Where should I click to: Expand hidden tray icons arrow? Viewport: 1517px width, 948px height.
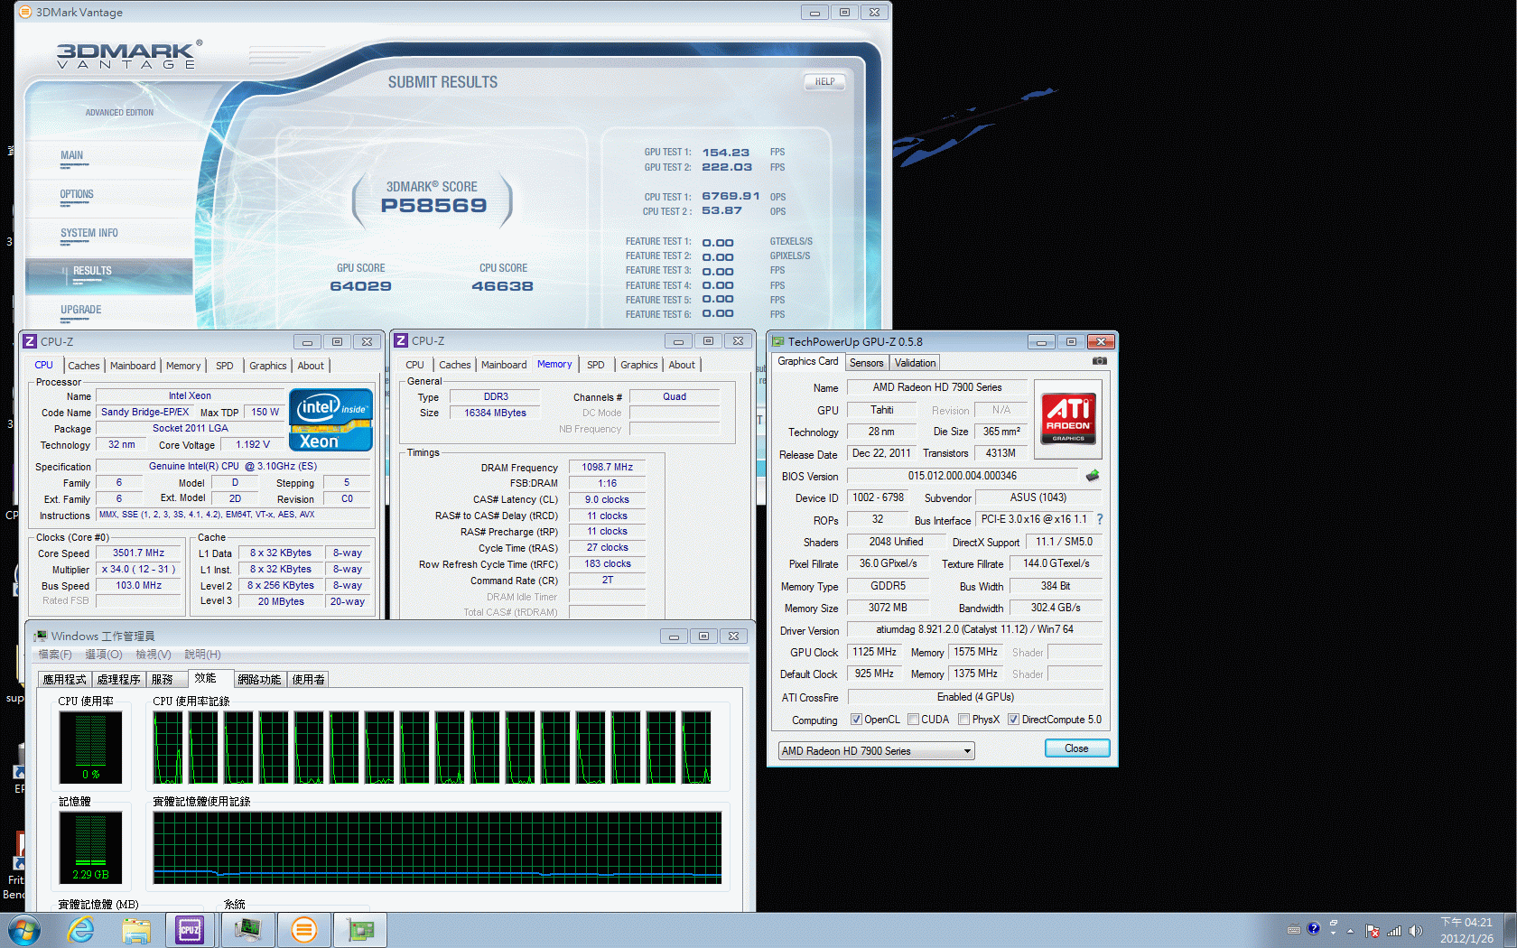click(x=1351, y=931)
